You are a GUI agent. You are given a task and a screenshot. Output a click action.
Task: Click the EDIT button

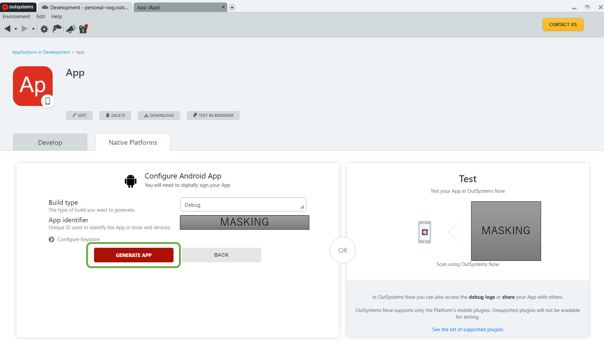[x=79, y=115]
